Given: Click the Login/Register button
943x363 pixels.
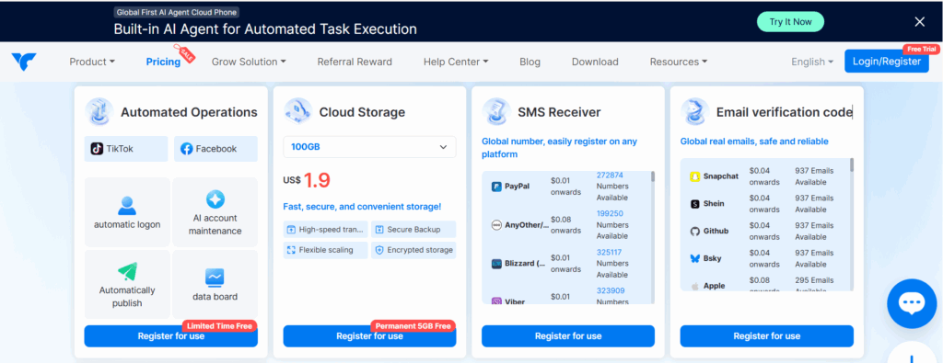Looking at the screenshot, I should [x=887, y=62].
